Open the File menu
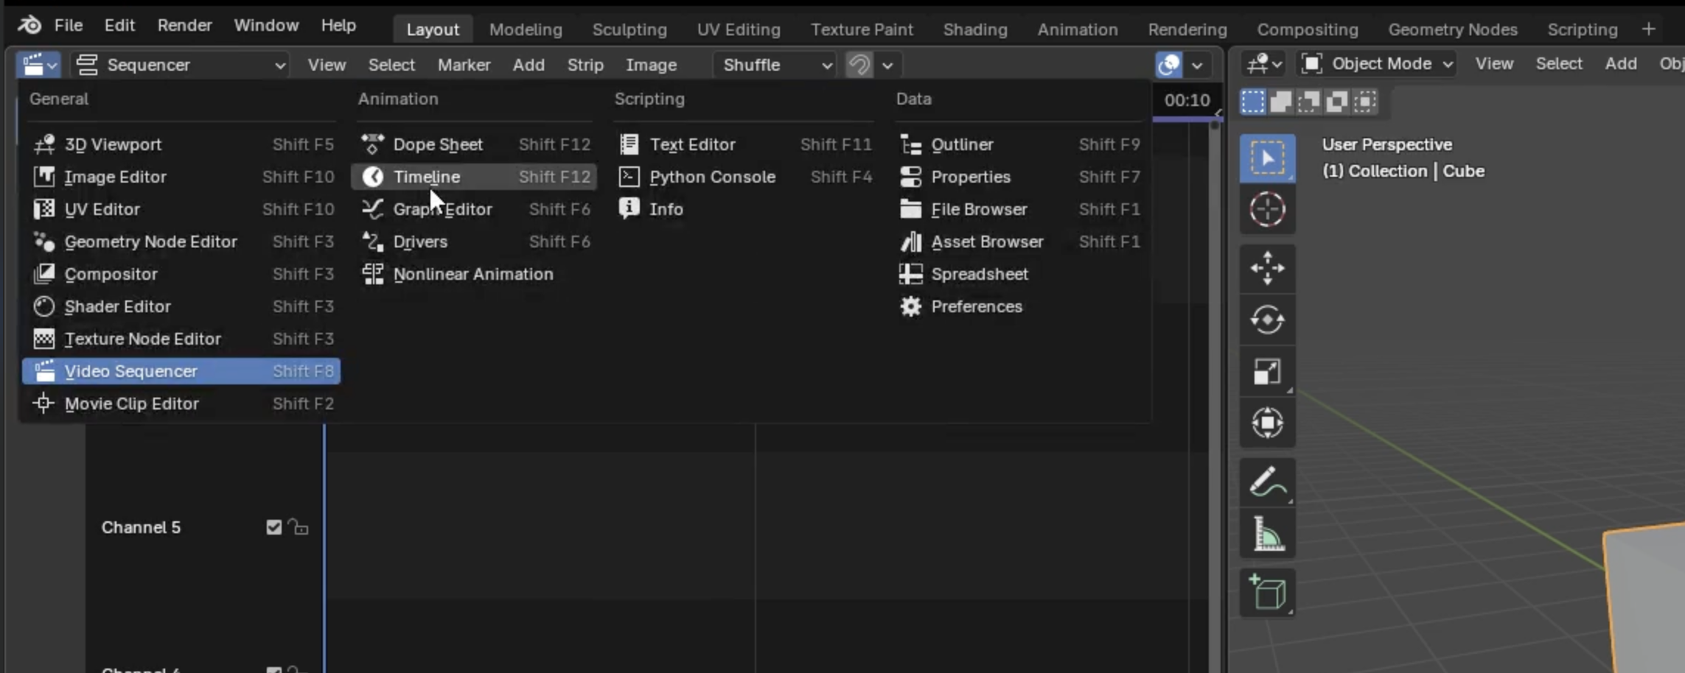1685x673 pixels. pyautogui.click(x=69, y=25)
